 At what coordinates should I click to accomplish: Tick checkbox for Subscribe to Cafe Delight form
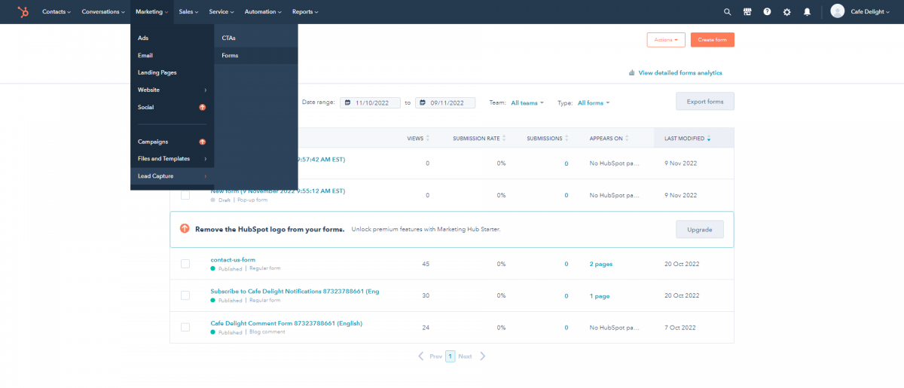(x=185, y=295)
